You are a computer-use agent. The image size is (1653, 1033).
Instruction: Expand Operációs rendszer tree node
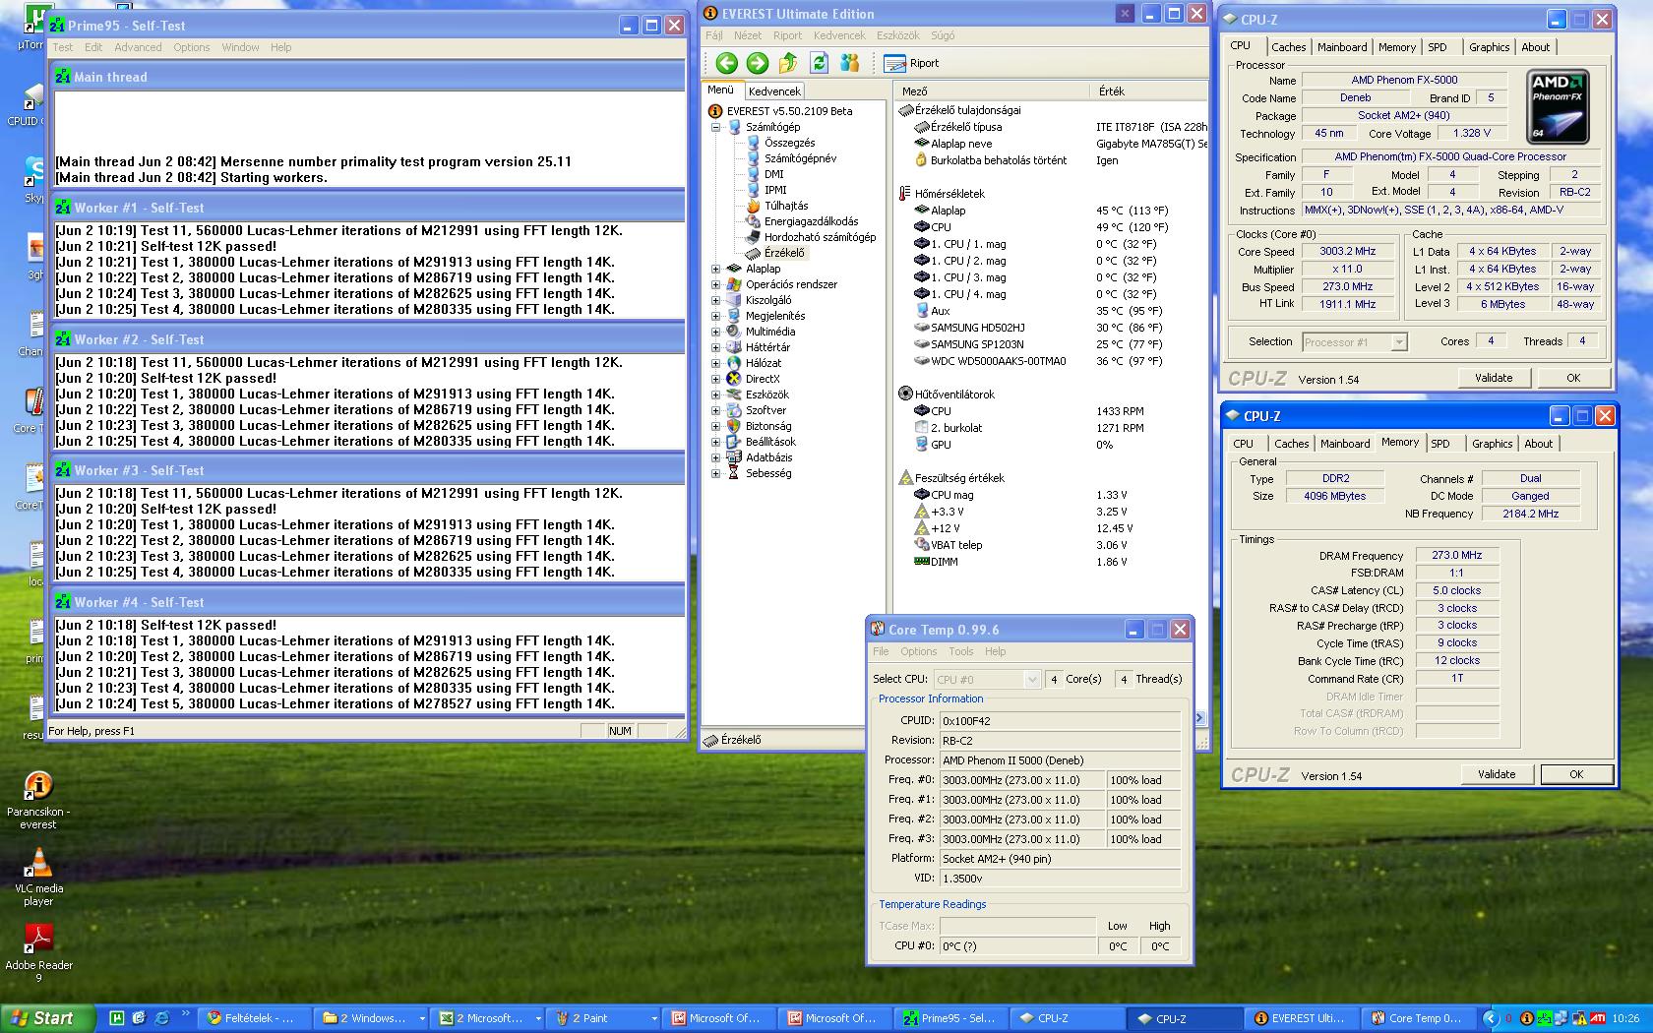coord(716,284)
